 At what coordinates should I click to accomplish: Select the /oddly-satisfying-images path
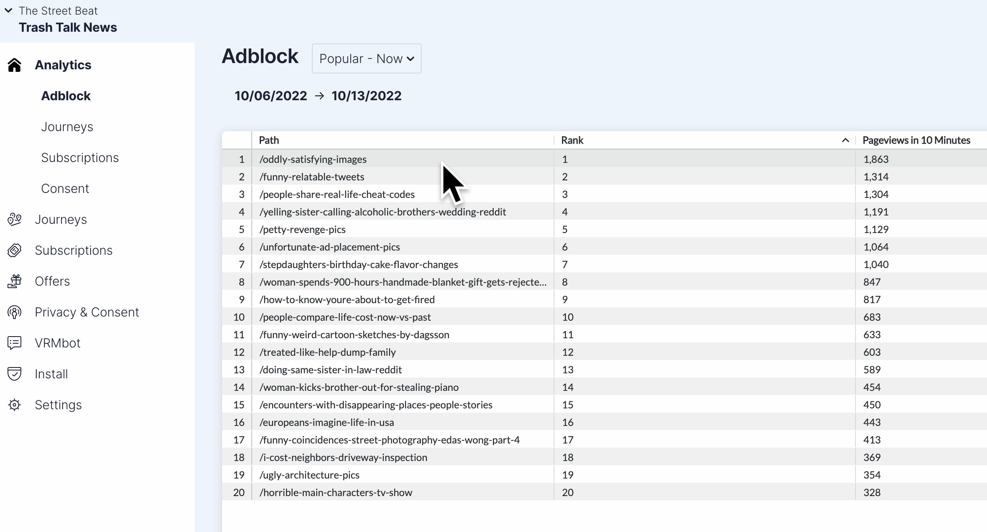313,160
